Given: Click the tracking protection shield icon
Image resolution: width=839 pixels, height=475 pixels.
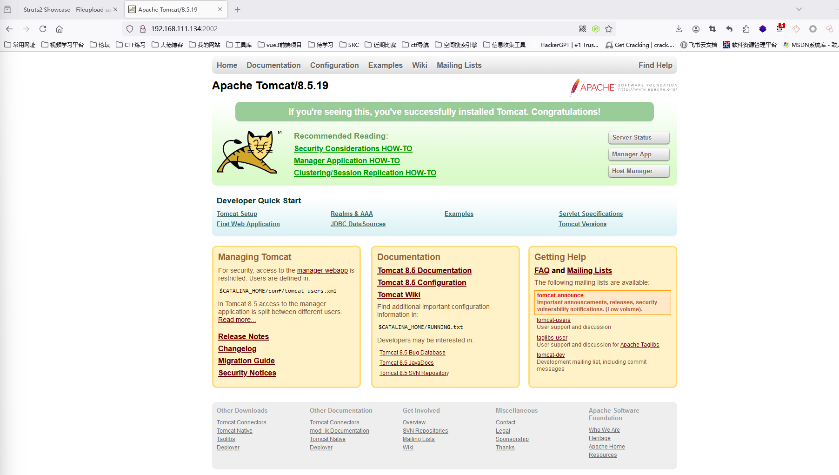Looking at the screenshot, I should coord(130,29).
